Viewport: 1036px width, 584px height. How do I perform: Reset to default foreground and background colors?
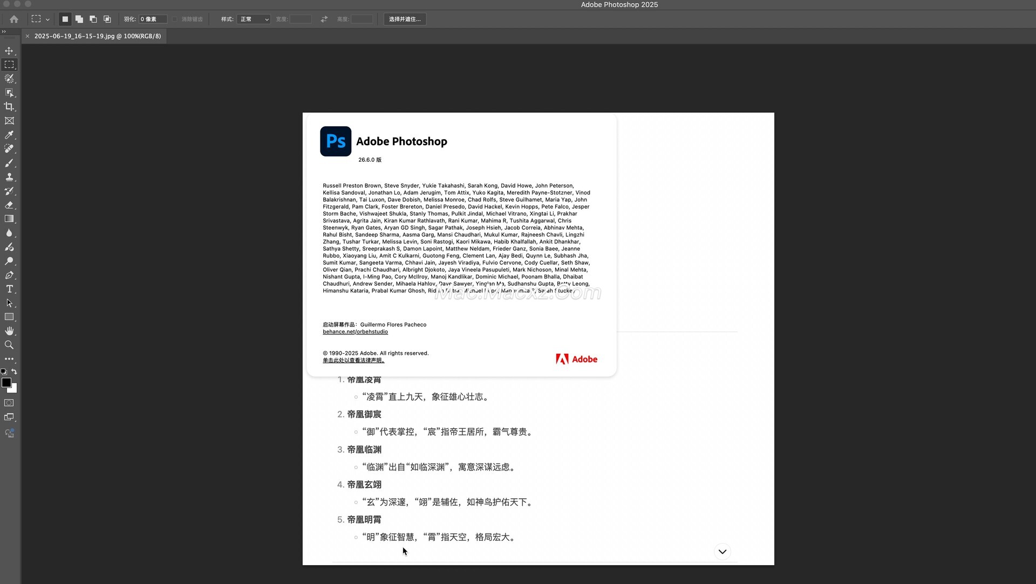coord(4,372)
